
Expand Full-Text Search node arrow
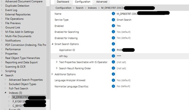coord(5,88)
